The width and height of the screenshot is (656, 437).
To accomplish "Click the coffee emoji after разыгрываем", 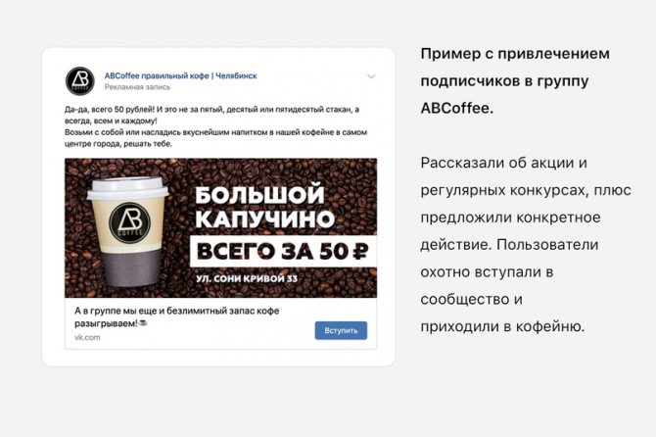I will [x=143, y=323].
